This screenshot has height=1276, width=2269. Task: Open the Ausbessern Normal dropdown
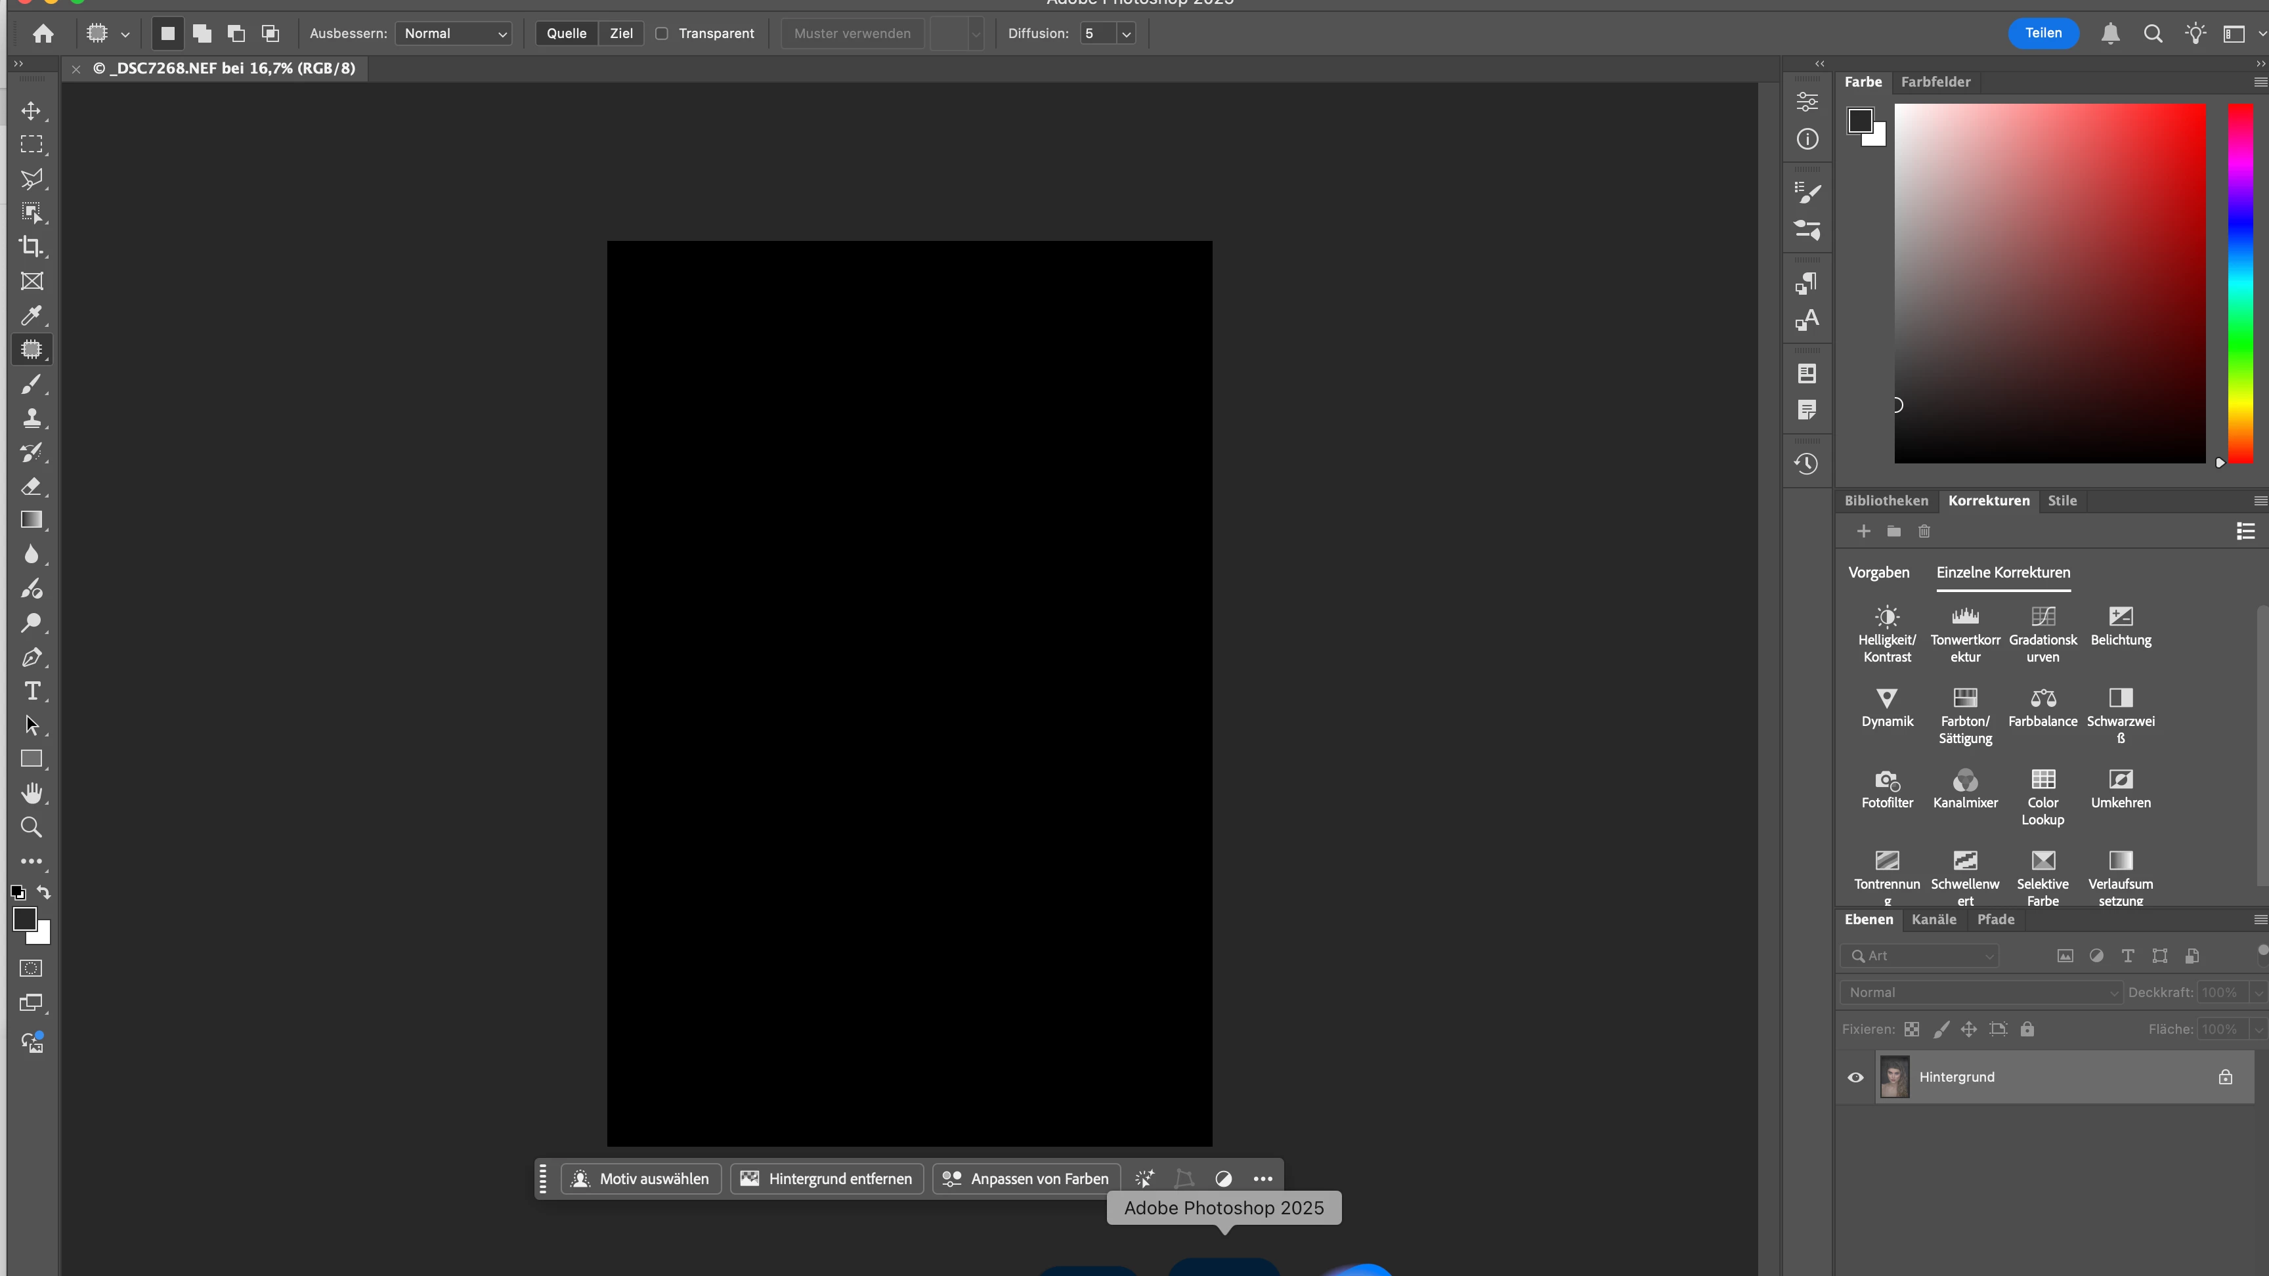[x=454, y=33]
